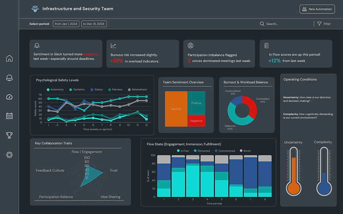The width and height of the screenshot is (343, 214).
Task: Toggle Overwhelmed series in Flow State legend
Action: [x=225, y=151]
